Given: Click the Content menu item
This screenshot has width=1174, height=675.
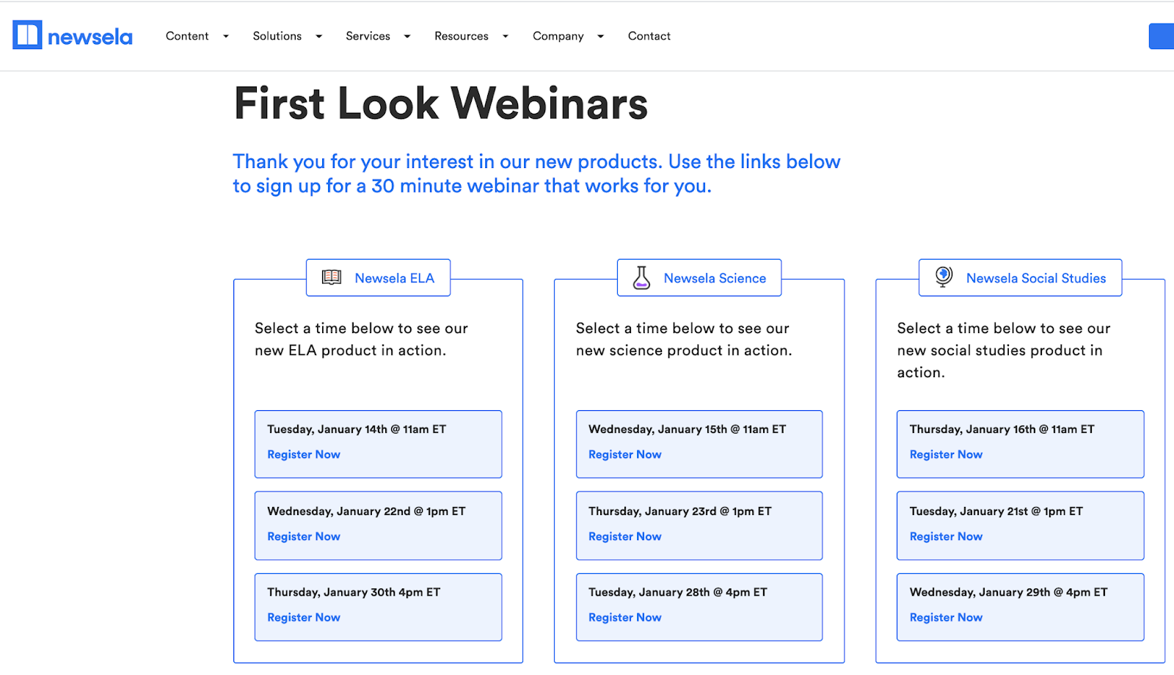Looking at the screenshot, I should coord(187,36).
